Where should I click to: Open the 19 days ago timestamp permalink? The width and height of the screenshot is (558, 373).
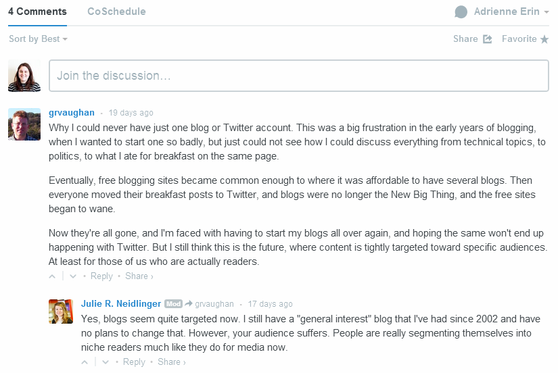(131, 113)
